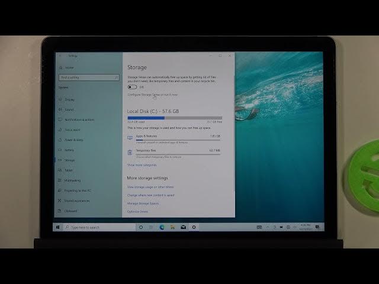
Task: Show more storage categories
Action: pos(142,165)
